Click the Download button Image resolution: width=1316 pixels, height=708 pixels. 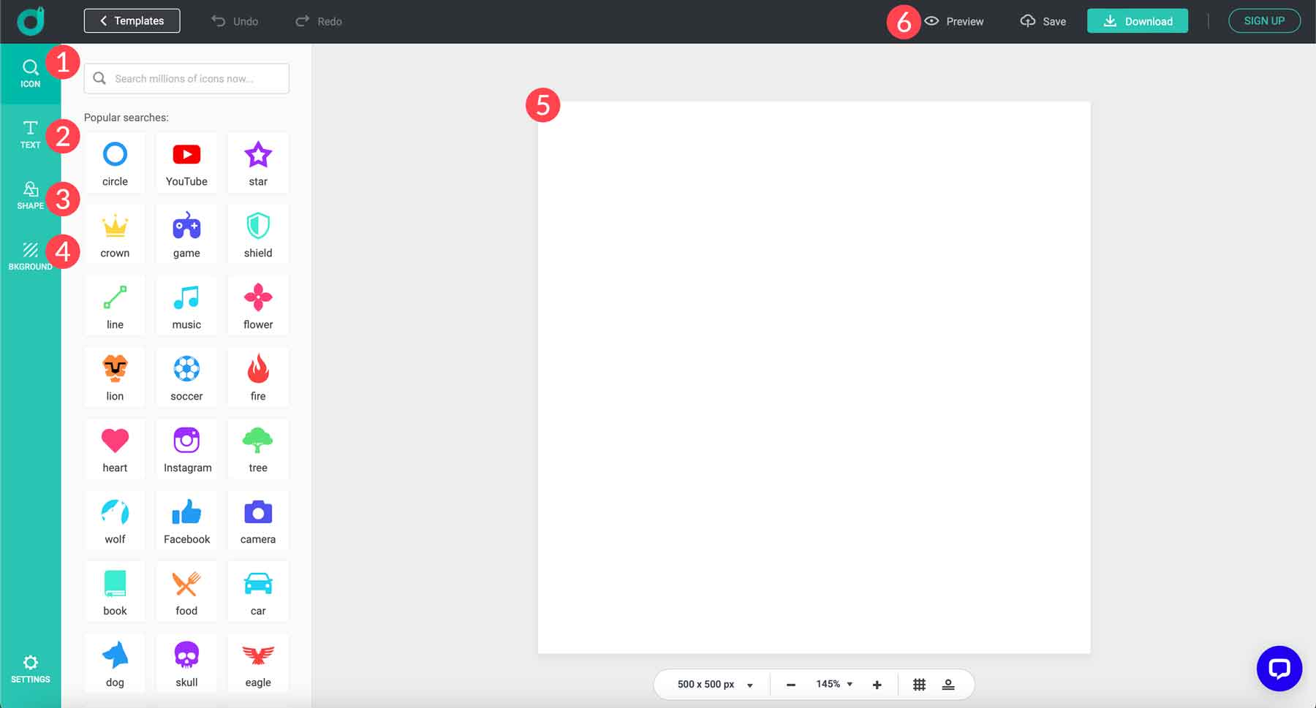[1138, 21]
